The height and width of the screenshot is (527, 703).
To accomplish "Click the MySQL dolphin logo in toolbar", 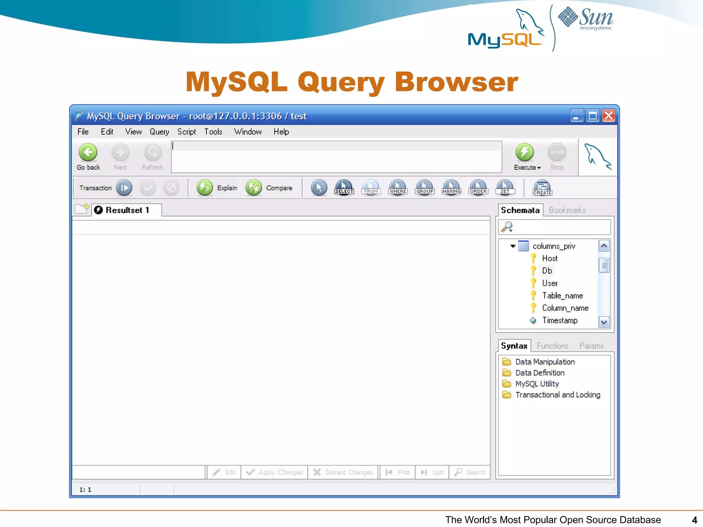I will pos(598,157).
